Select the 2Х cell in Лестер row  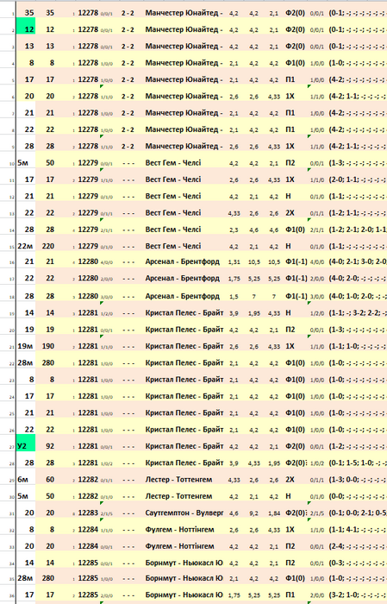coord(290,480)
